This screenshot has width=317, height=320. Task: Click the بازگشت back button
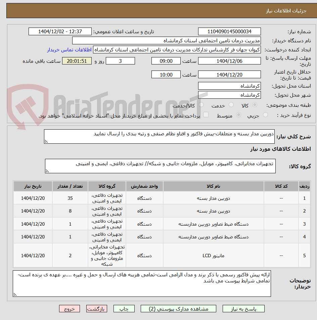97,309
